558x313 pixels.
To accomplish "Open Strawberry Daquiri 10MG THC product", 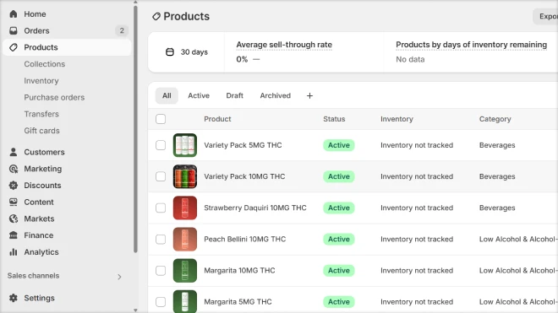I will 255,208.
